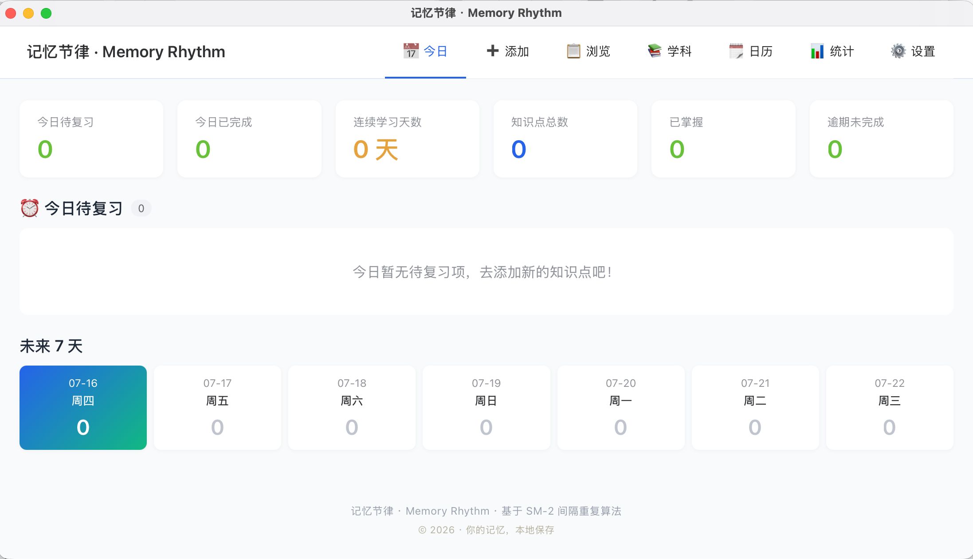The image size is (973, 559).
Task: Click the app title 记忆节律 · Memory Rhythm in header
Action: point(126,52)
